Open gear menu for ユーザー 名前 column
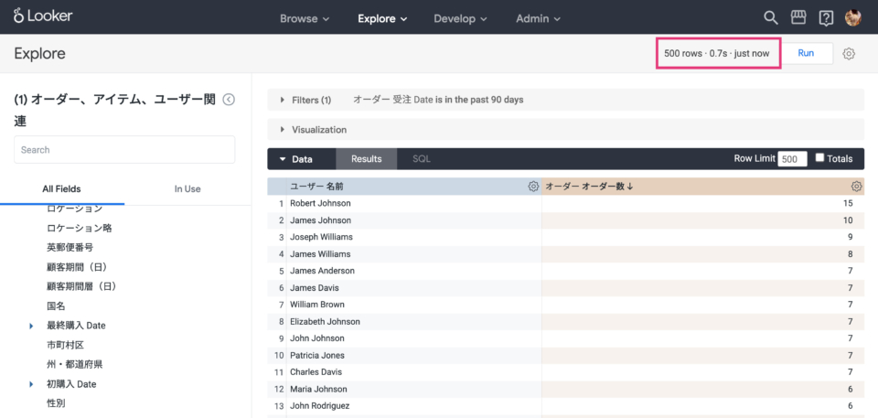Screen dimensions: 878x418 tap(533, 187)
